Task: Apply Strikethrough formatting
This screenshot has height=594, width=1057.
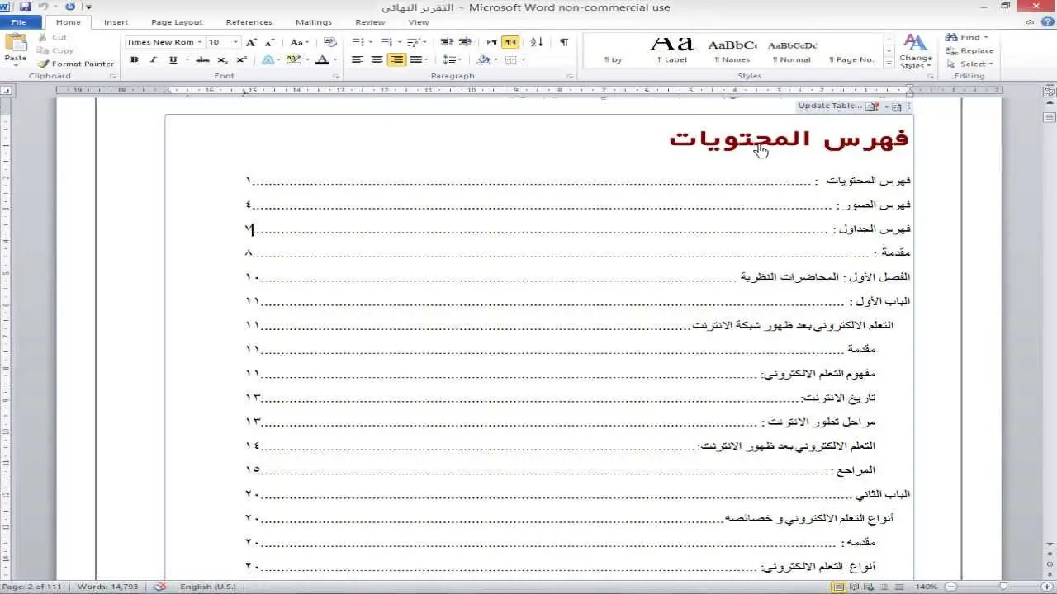Action: (202, 59)
